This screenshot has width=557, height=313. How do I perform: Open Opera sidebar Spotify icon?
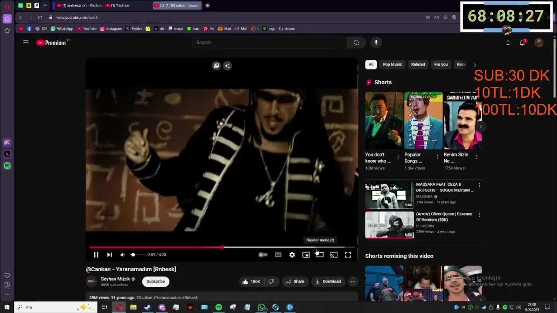coord(7,166)
